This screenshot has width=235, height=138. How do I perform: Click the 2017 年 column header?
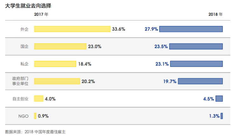click(x=41, y=14)
